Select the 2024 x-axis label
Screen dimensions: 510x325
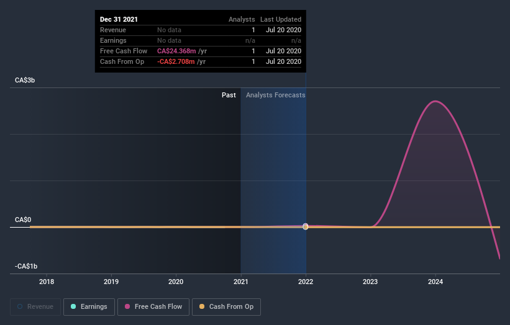[435, 282]
